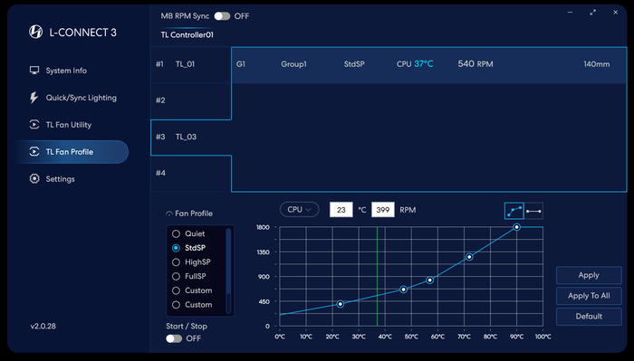Select the curve graph mode icon
This screenshot has height=361, width=634.
(514, 211)
